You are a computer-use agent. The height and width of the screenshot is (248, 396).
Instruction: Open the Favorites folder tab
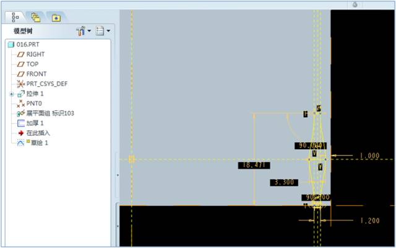pos(56,18)
